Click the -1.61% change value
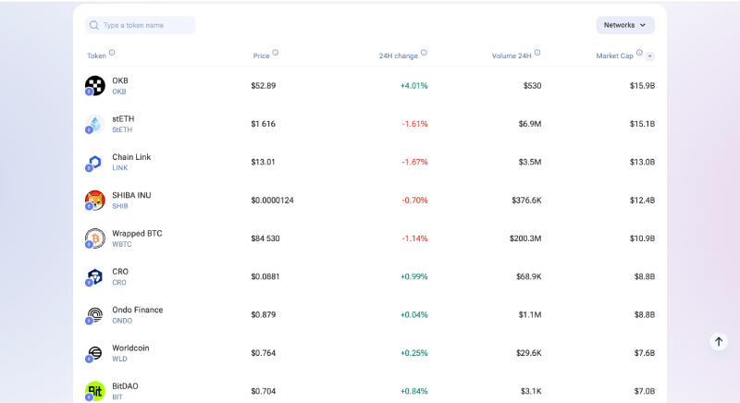Viewport: 740px width, 403px height. point(414,124)
